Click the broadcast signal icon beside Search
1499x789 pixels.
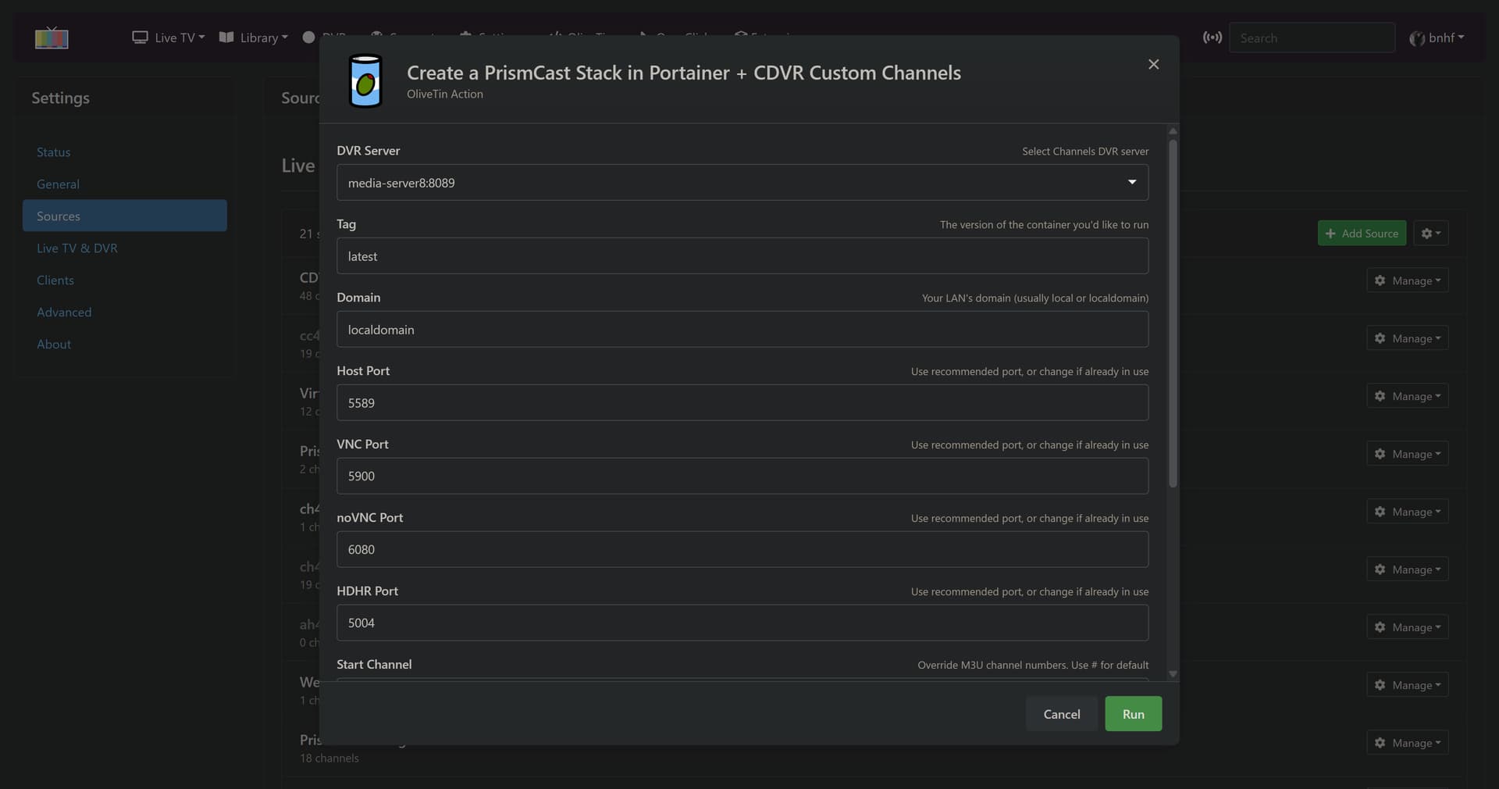[1212, 37]
